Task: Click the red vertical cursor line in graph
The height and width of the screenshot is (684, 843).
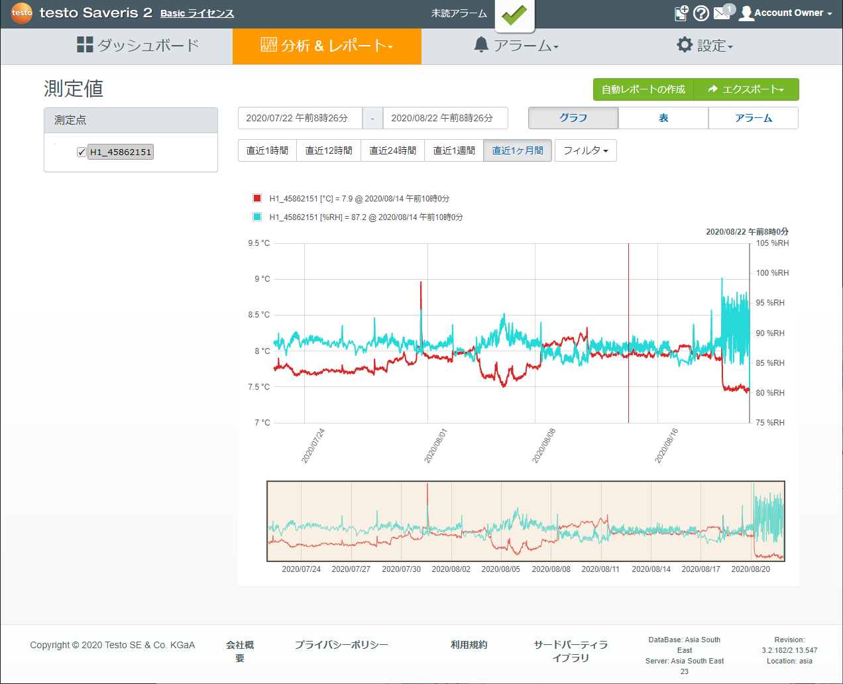Action: click(628, 333)
